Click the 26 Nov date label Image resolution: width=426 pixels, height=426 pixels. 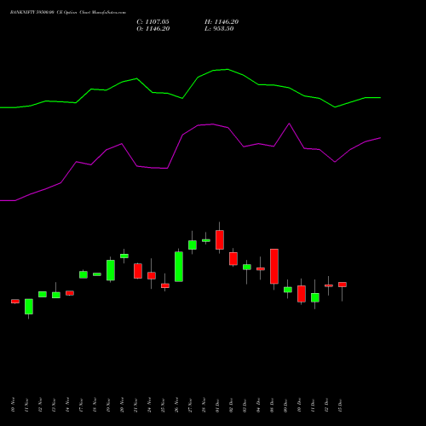176,405
